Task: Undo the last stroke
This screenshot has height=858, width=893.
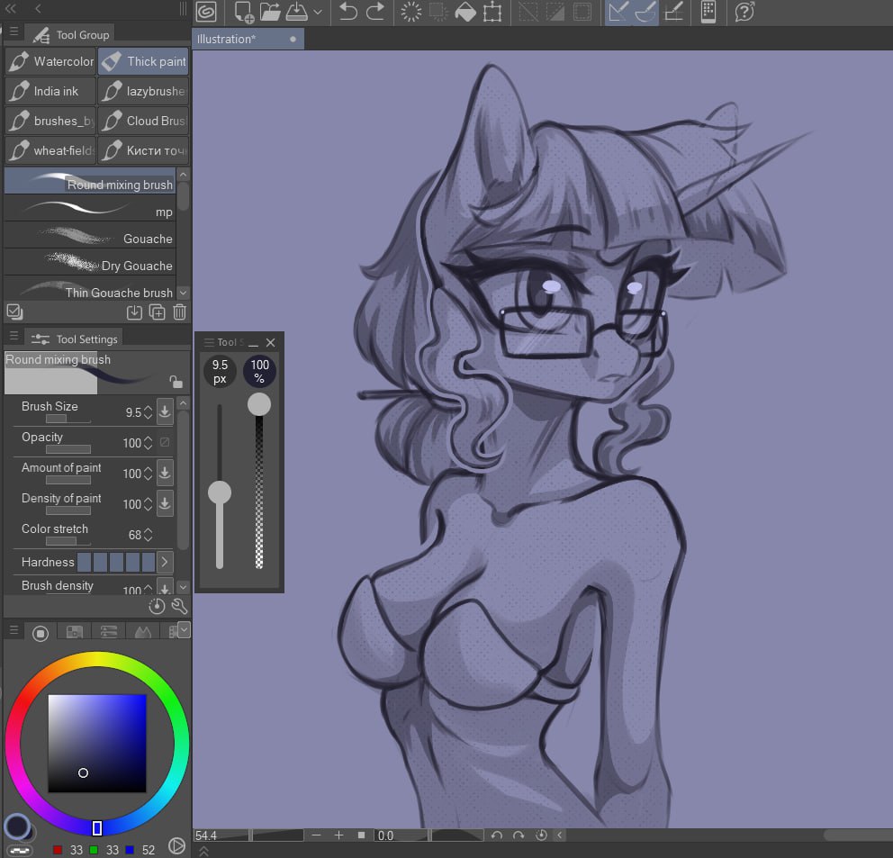Action: tap(348, 12)
